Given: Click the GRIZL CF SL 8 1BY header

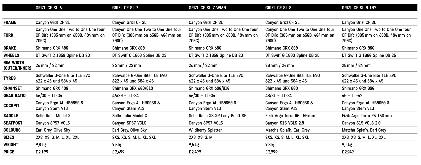Looking at the screenshot, I should point(359,8).
